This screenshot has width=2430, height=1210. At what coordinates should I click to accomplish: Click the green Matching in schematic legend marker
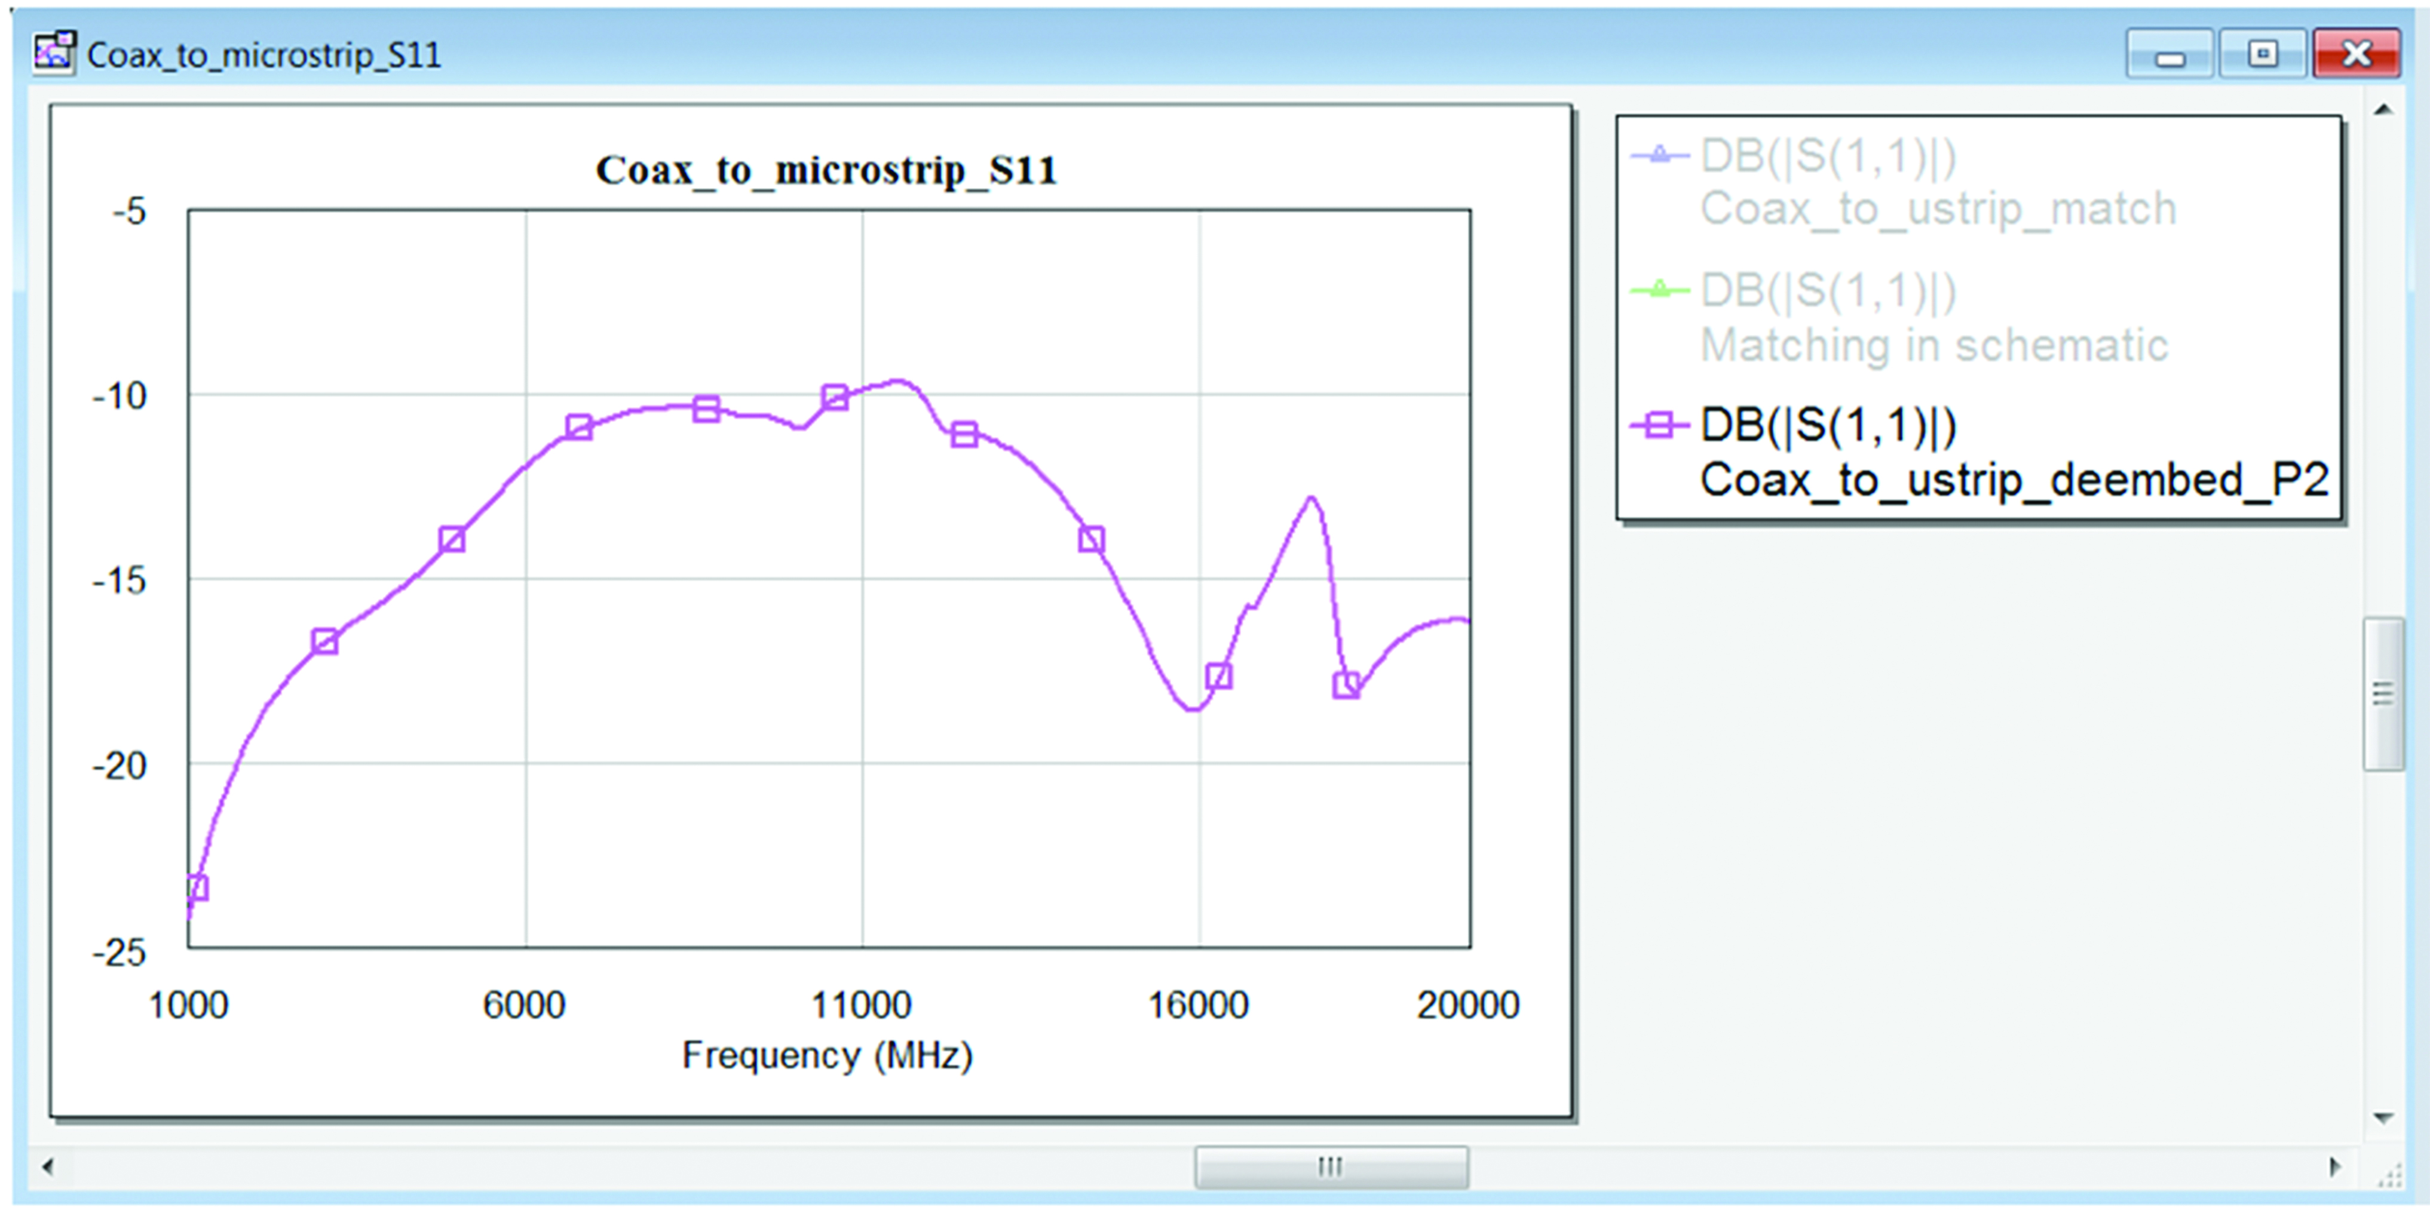click(x=1659, y=290)
